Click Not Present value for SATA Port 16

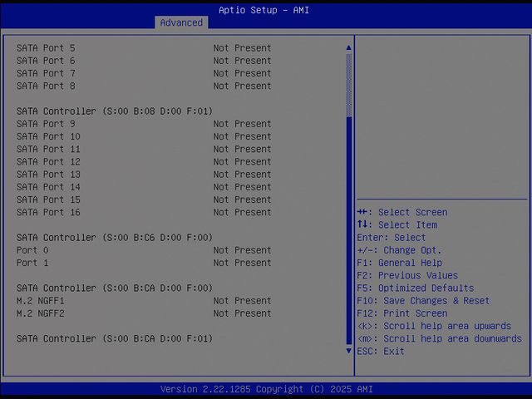click(x=242, y=213)
